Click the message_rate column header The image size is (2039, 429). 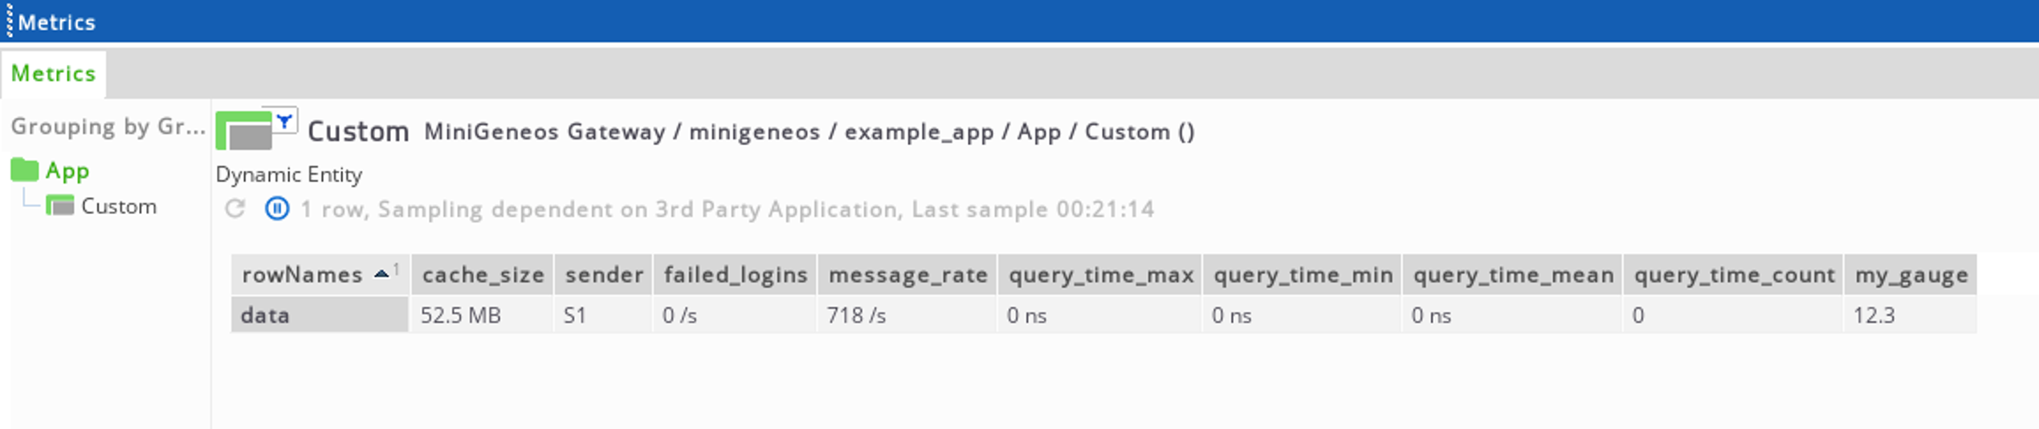pyautogui.click(x=907, y=275)
